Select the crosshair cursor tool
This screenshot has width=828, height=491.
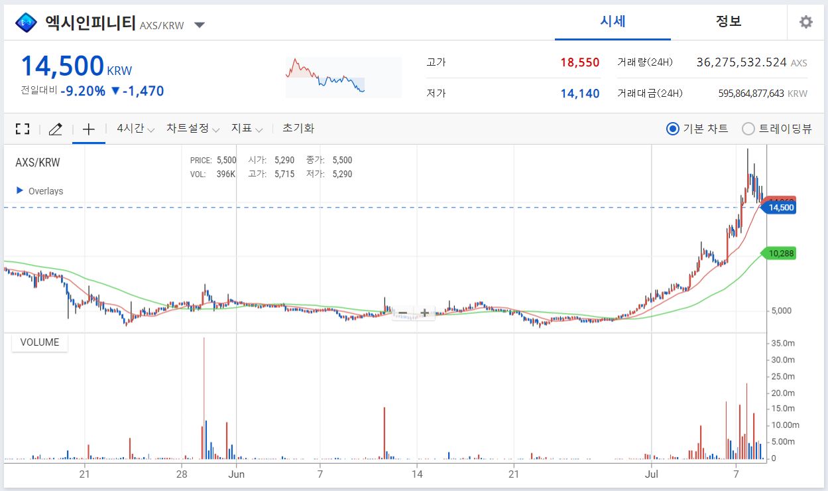[x=89, y=129]
